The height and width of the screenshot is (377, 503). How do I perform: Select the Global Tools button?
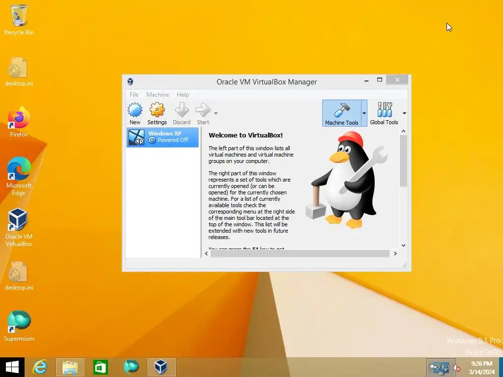pyautogui.click(x=384, y=113)
